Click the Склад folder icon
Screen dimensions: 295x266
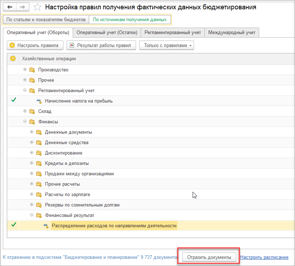[x=32, y=111]
